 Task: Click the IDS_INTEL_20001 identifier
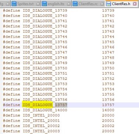(41, 121)
